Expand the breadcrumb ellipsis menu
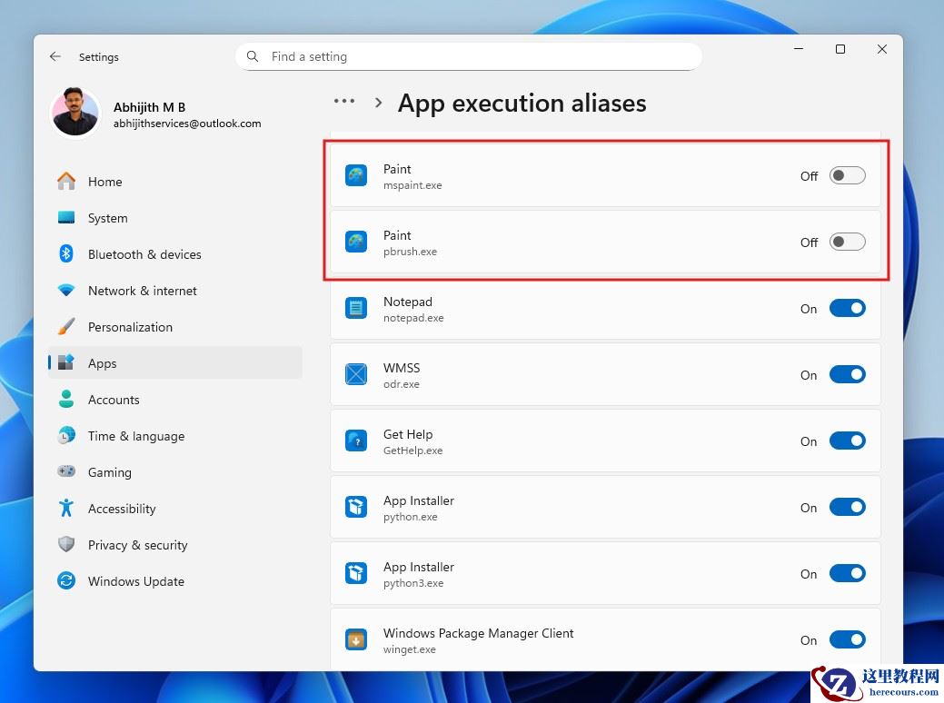The height and width of the screenshot is (703, 944). (x=344, y=102)
